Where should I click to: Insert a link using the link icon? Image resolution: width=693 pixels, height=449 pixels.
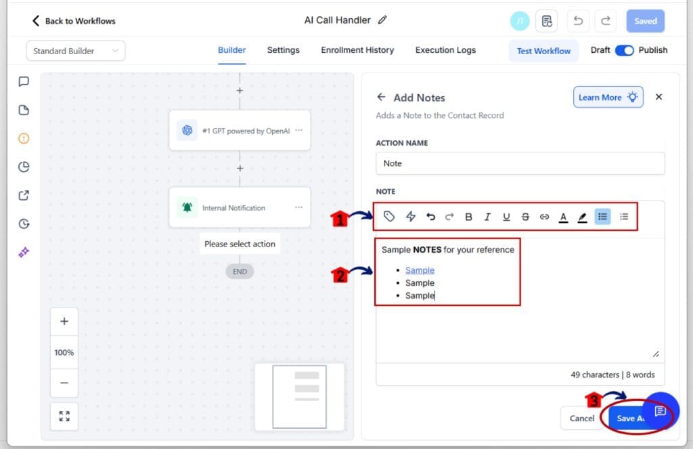point(544,217)
